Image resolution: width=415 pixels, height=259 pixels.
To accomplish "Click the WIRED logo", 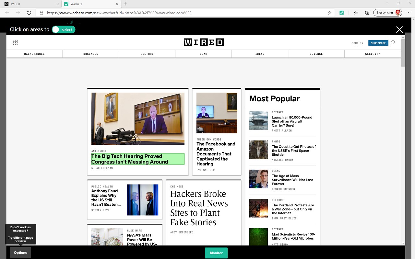I will click(x=204, y=42).
